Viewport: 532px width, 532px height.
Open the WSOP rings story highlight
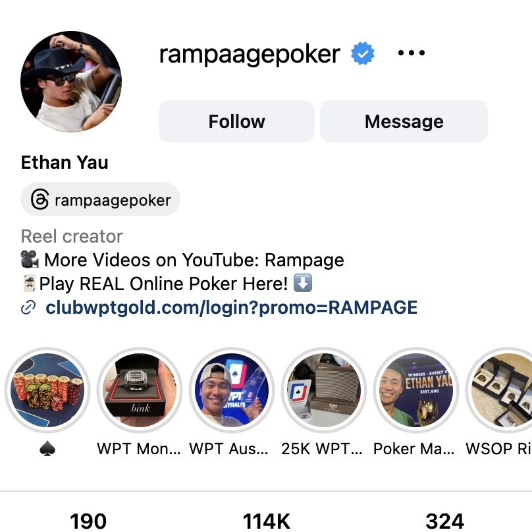click(x=499, y=390)
